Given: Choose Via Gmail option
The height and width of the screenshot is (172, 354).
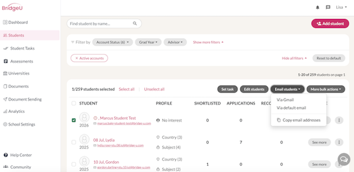Looking at the screenshot, I should (285, 100).
